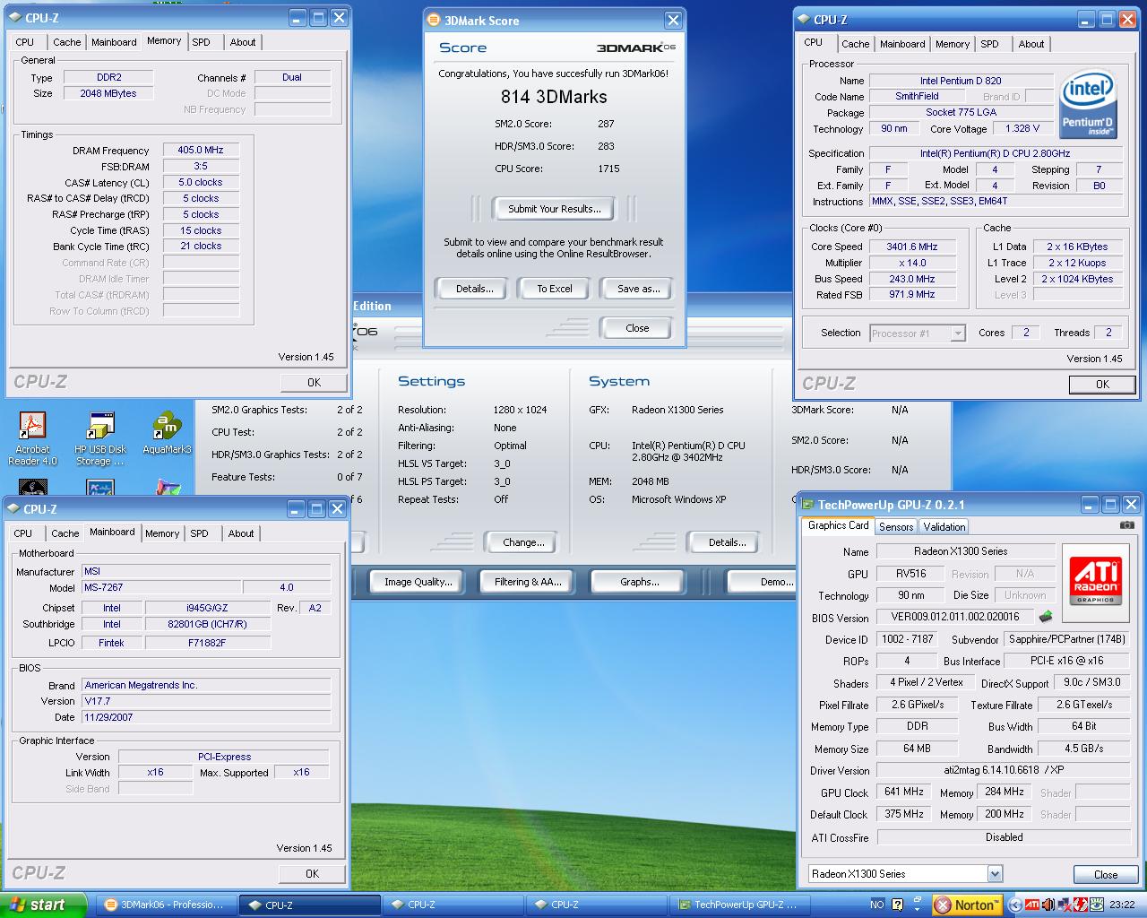Click the GPU-Z screenshot camera icon
The height and width of the screenshot is (918, 1147).
coord(1127,525)
